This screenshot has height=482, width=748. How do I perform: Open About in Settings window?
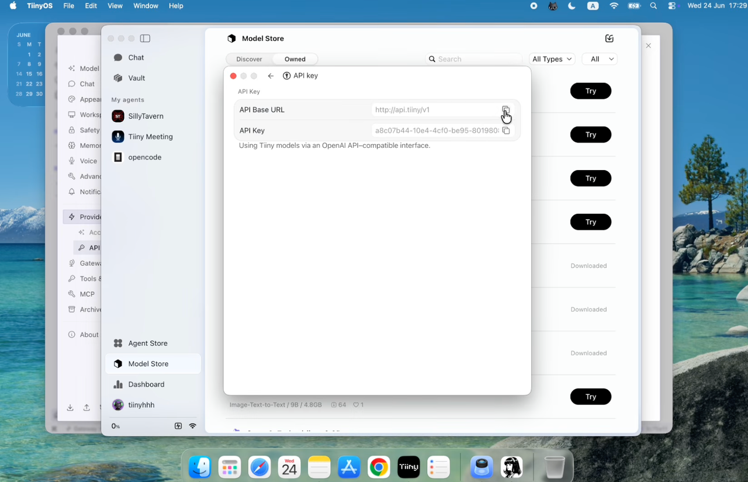83,335
